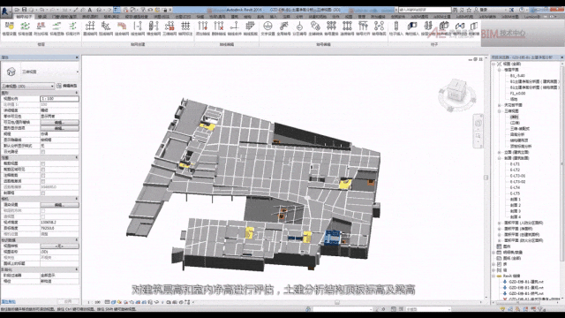
Task: Click the column insert tool icon
Action: click(396, 26)
